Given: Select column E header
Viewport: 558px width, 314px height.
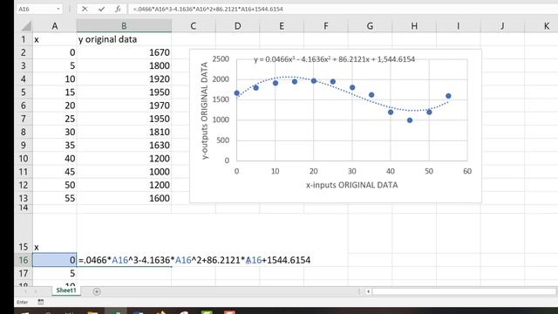Looking at the screenshot, I should point(282,26).
